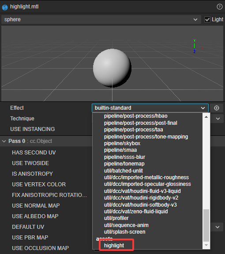Open the DEFAULT UV dropdown chevron
Screen dimensions: 225x254
point(217,227)
